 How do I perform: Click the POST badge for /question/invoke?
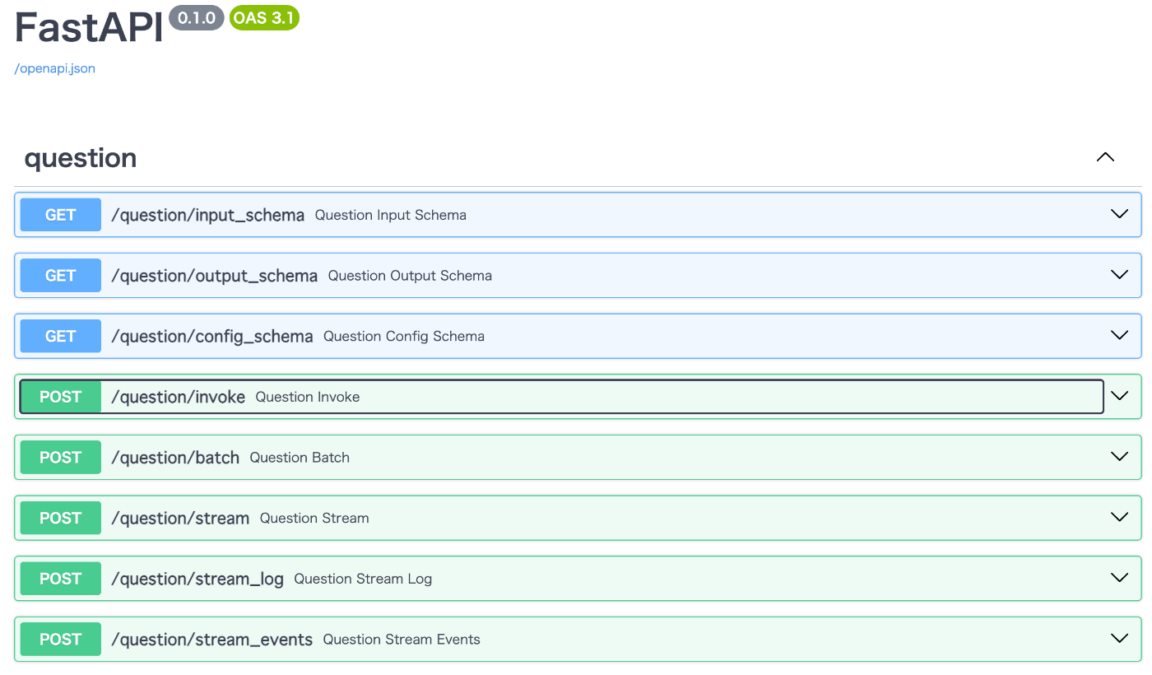coord(61,397)
